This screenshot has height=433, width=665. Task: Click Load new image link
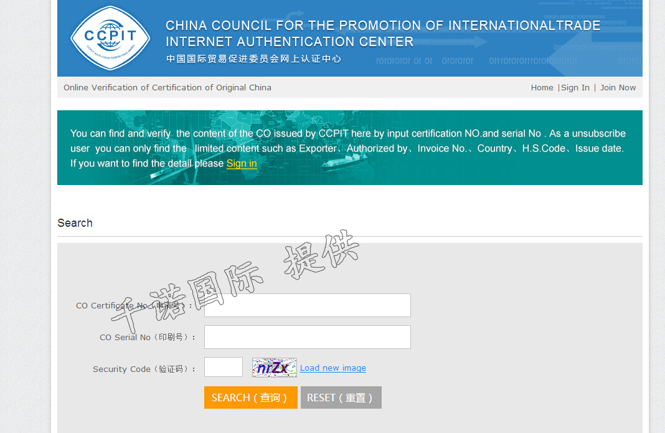[x=332, y=368]
